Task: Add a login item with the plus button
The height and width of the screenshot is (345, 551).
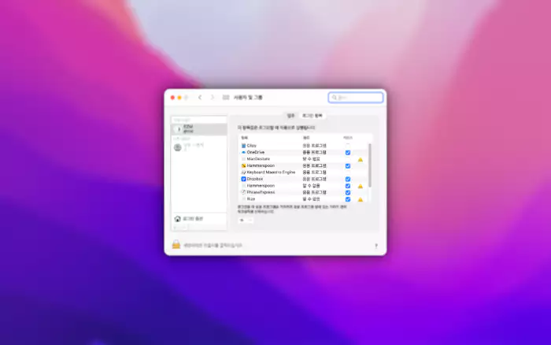Action: pyautogui.click(x=242, y=220)
